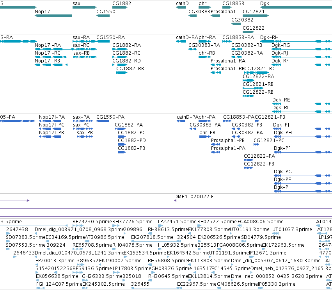332x290 pixels.
Task: Select the Dgk-PJ protein label
Action: pos(281,125)
